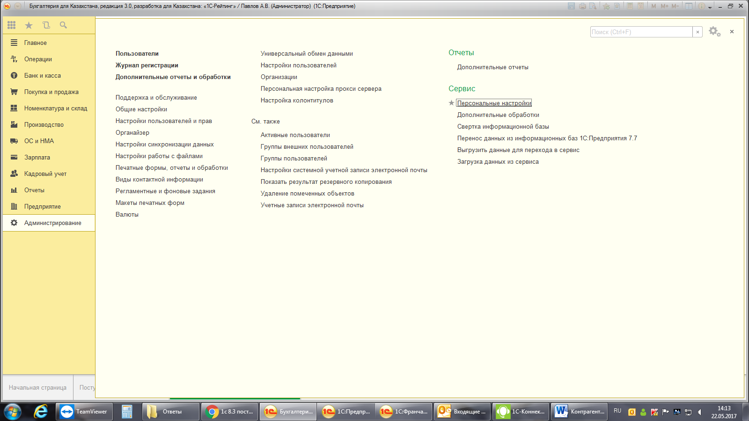
Task: Open the Производство section
Action: pyautogui.click(x=49, y=124)
